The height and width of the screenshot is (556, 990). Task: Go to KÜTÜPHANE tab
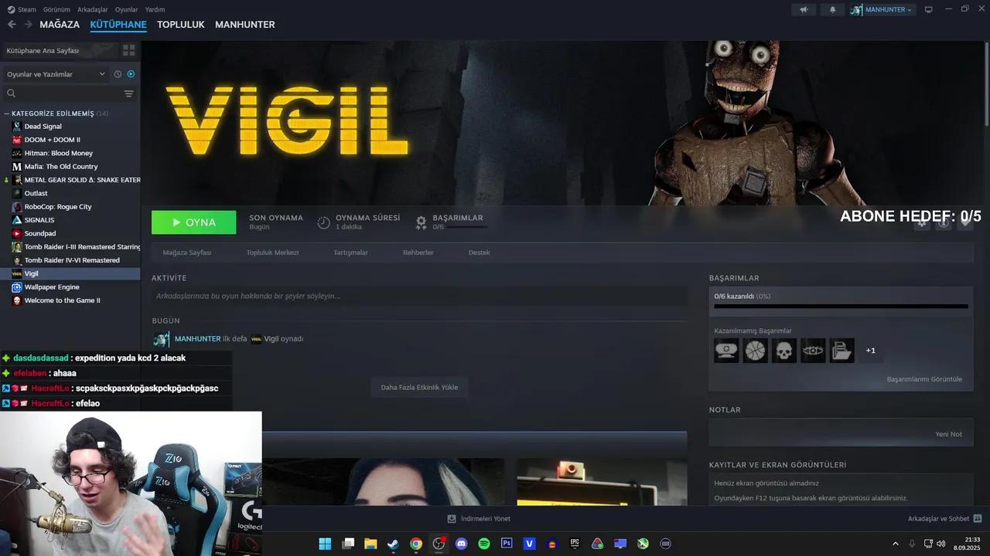(x=118, y=25)
